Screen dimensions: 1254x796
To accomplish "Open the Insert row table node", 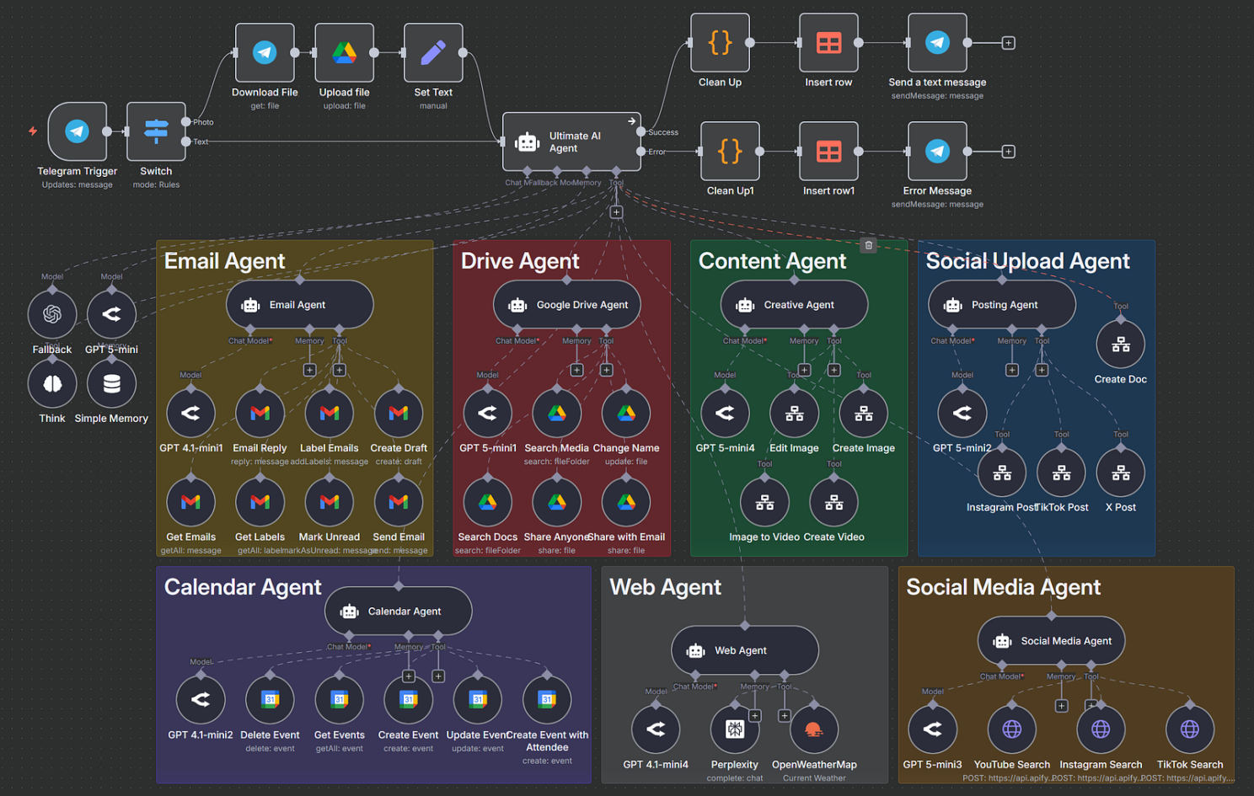I will pyautogui.click(x=828, y=43).
